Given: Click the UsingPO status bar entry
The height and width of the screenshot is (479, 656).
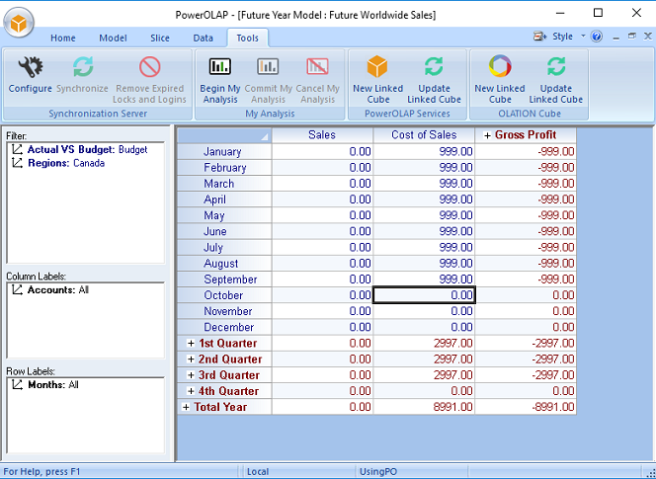Looking at the screenshot, I should point(378,472).
